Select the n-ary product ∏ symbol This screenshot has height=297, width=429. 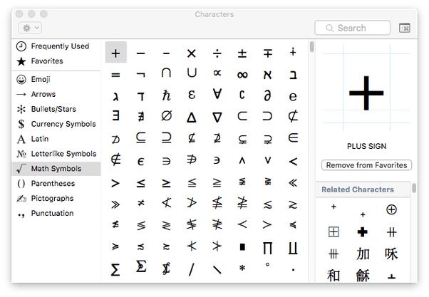click(x=267, y=249)
